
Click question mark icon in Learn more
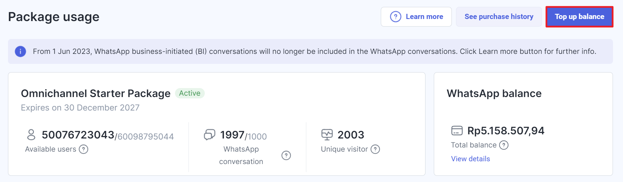coord(395,17)
